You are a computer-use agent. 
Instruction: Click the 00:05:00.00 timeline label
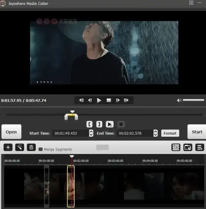coord(184,161)
